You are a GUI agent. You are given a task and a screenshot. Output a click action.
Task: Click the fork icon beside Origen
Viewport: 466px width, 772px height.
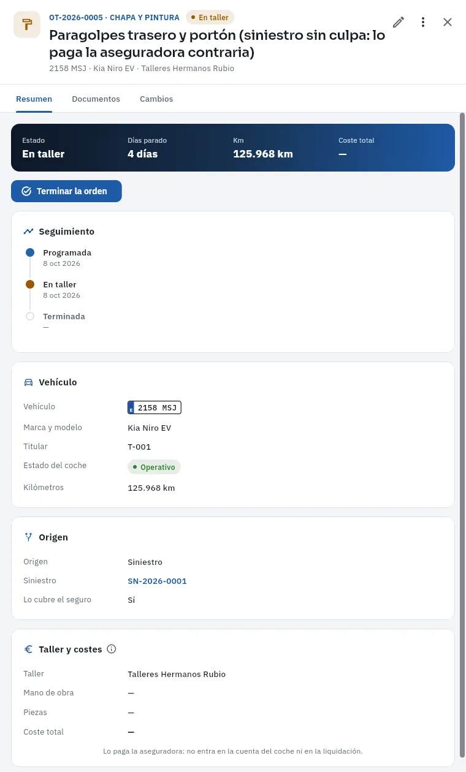[29, 537]
